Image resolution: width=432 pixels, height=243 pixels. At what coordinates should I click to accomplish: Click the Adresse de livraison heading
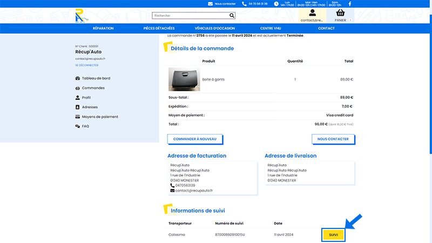click(291, 156)
